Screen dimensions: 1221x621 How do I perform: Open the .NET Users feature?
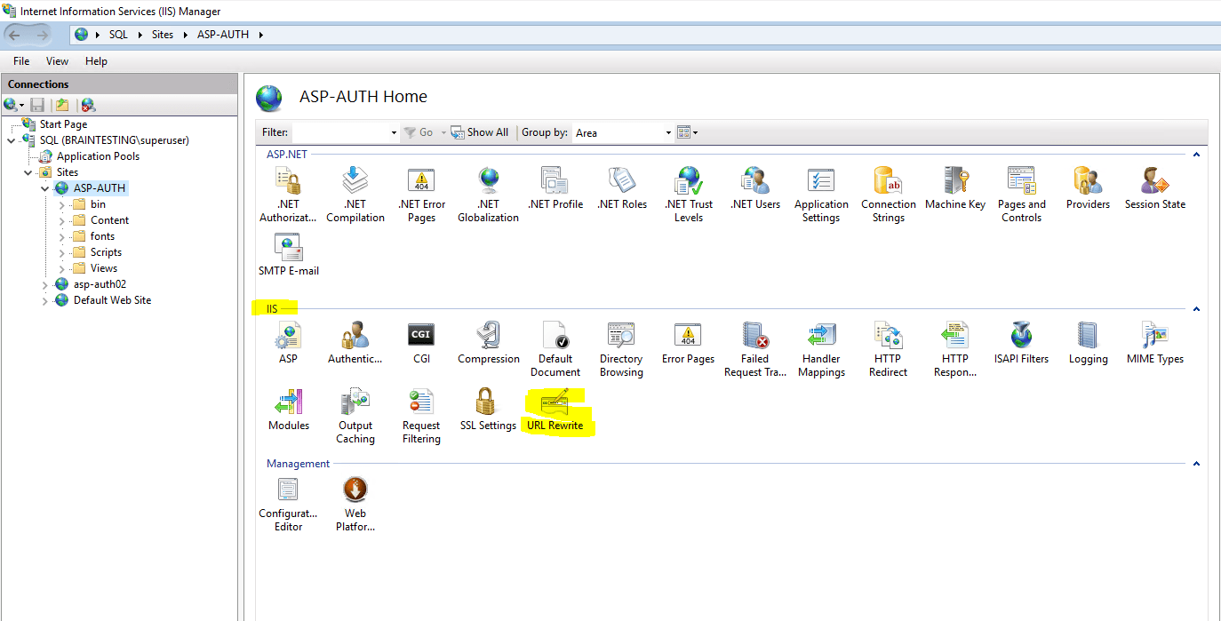click(x=755, y=188)
